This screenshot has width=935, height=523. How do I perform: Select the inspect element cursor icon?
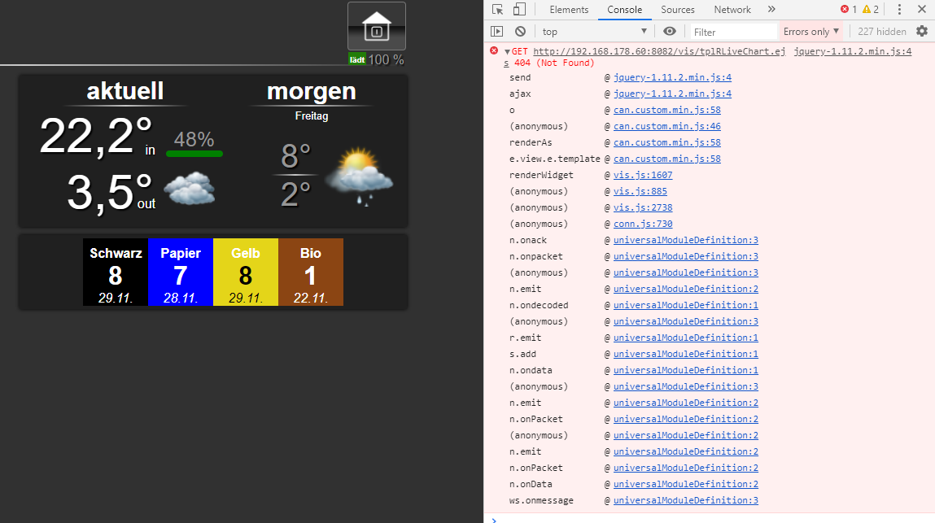498,10
